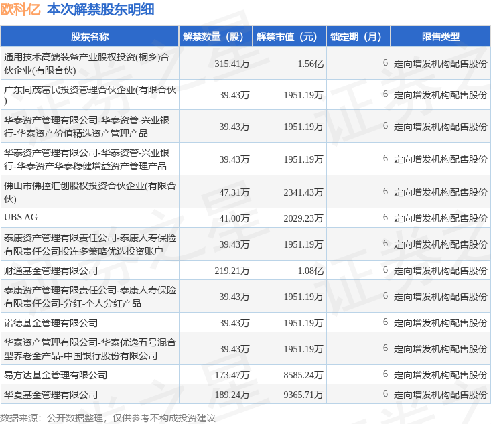Click the 1.08亿 market value
Image resolution: width=491 pixels, height=424 pixels.
point(310,271)
